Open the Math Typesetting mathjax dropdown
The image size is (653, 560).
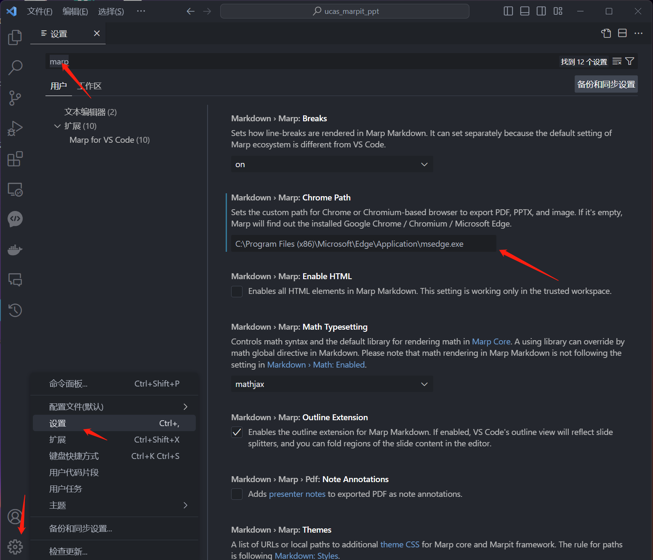pyautogui.click(x=332, y=384)
